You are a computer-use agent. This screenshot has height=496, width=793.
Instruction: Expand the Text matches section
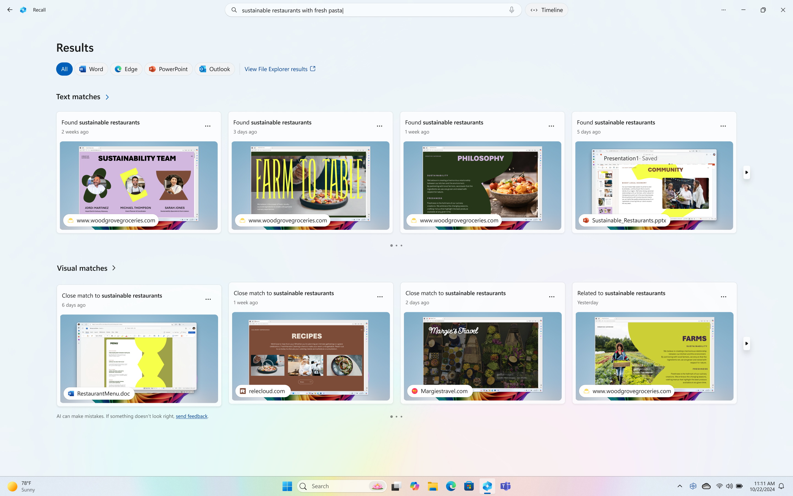tap(107, 96)
